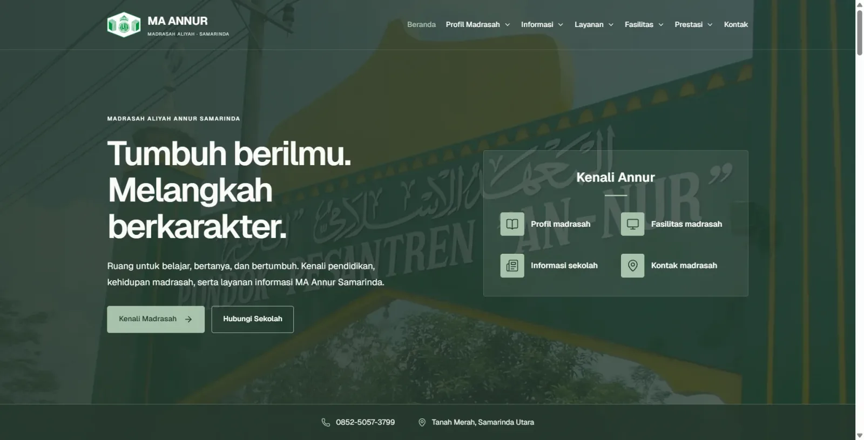This screenshot has width=864, height=440.
Task: Click the MA ANNUR site title
Action: pyautogui.click(x=178, y=21)
